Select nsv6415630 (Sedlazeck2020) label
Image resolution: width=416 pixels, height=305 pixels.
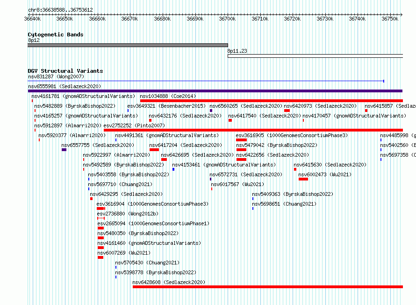pyautogui.click(x=330, y=165)
